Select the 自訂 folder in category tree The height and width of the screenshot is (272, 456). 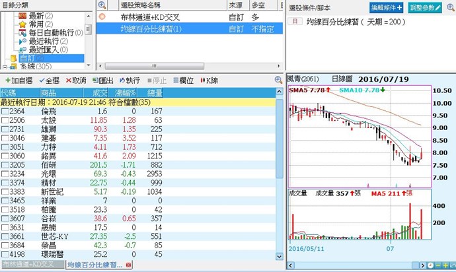[26, 58]
